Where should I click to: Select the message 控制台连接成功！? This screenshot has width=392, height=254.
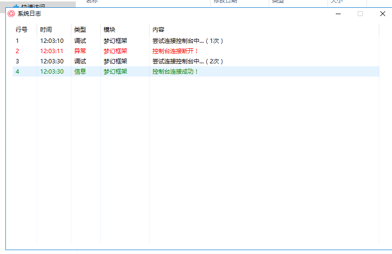coord(175,71)
